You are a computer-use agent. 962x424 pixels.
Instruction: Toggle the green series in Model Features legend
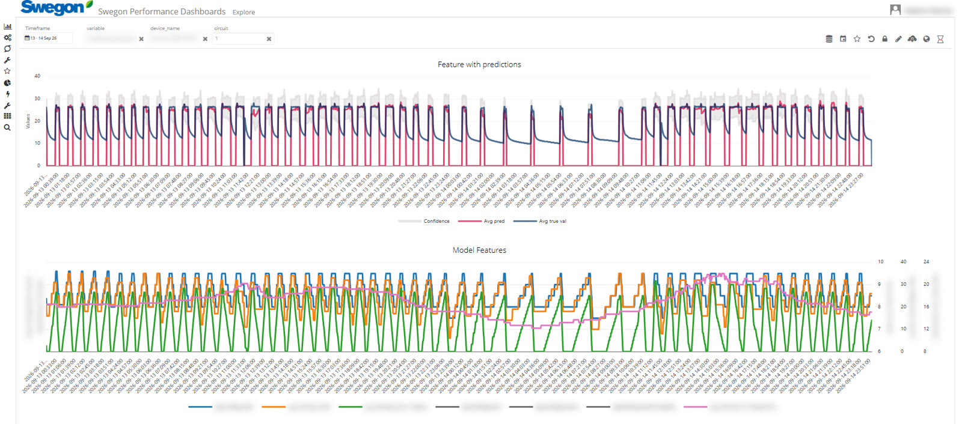383,407
